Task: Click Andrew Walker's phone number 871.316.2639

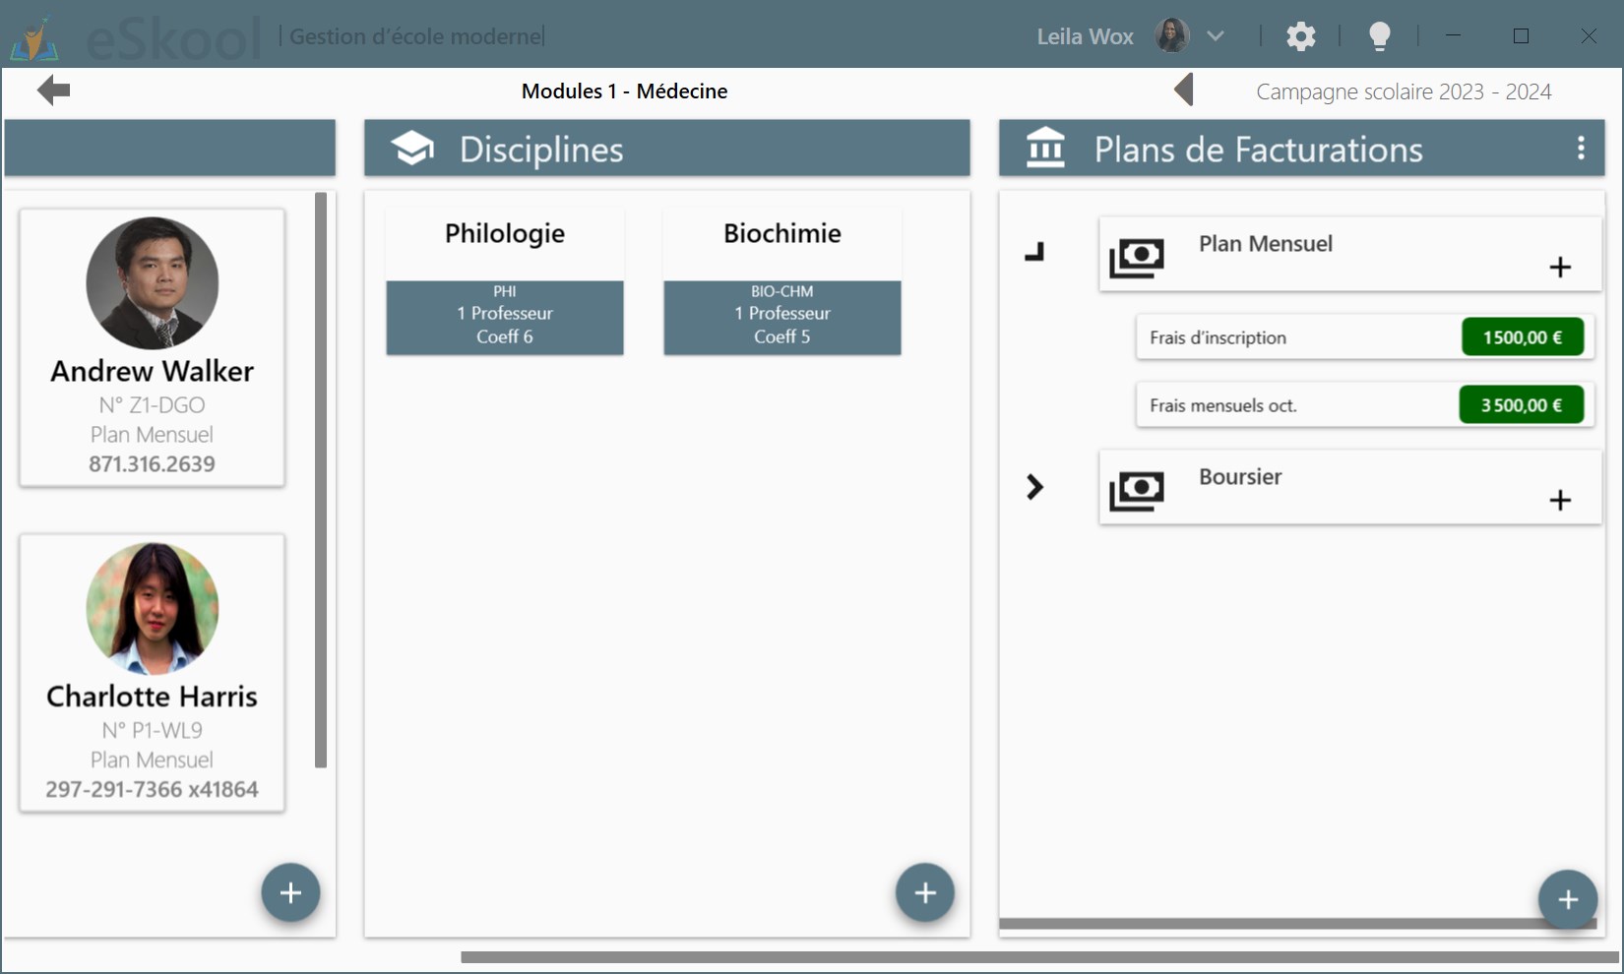Action: [152, 464]
